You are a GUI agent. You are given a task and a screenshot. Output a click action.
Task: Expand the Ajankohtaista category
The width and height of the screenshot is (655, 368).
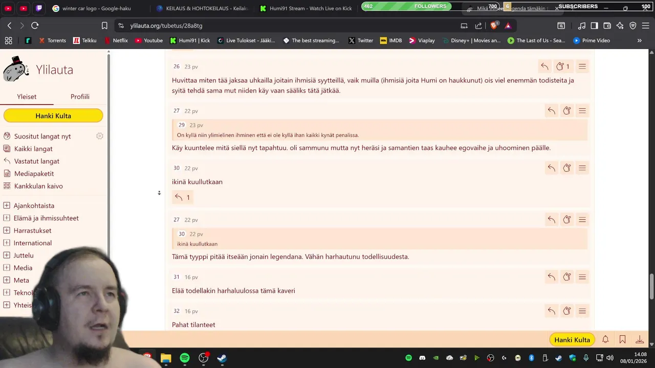coord(7,205)
